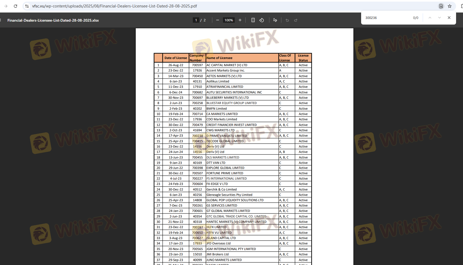Click the undo arrow in PDF toolbar
463x265 pixels.
[287, 20]
